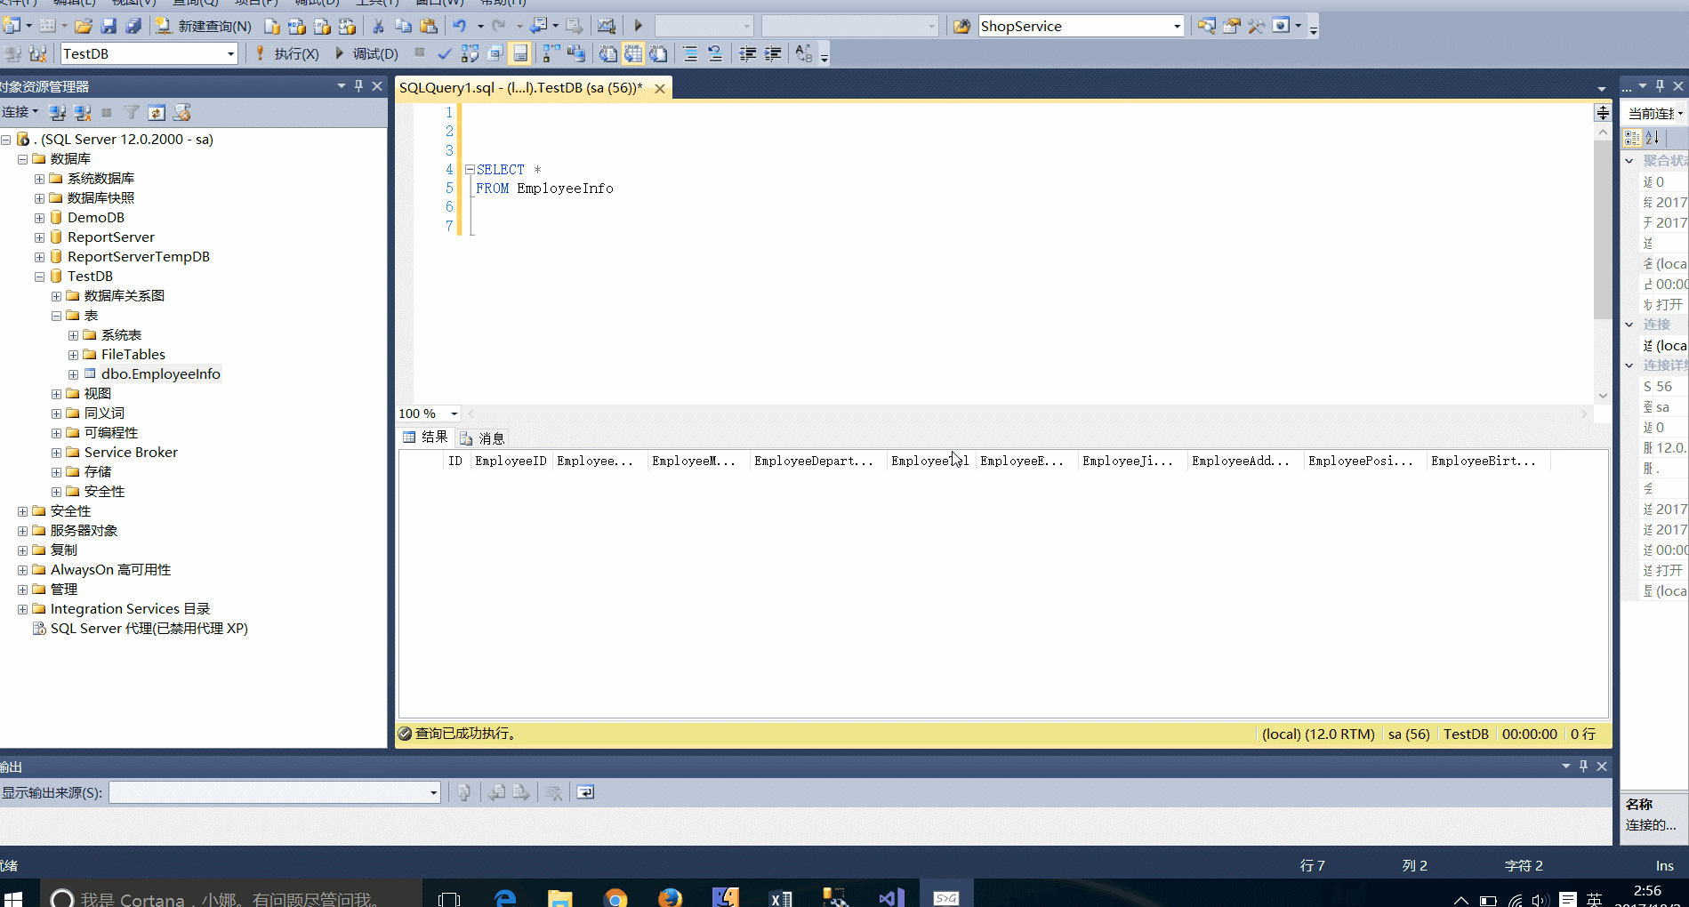Expand the Service Broker folder
Screen dimensions: 1689x907
[x=56, y=453]
